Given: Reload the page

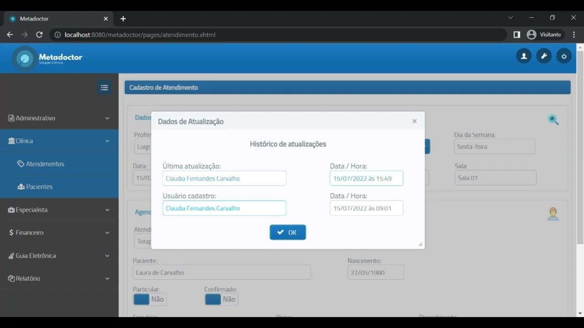Looking at the screenshot, I should (39, 35).
